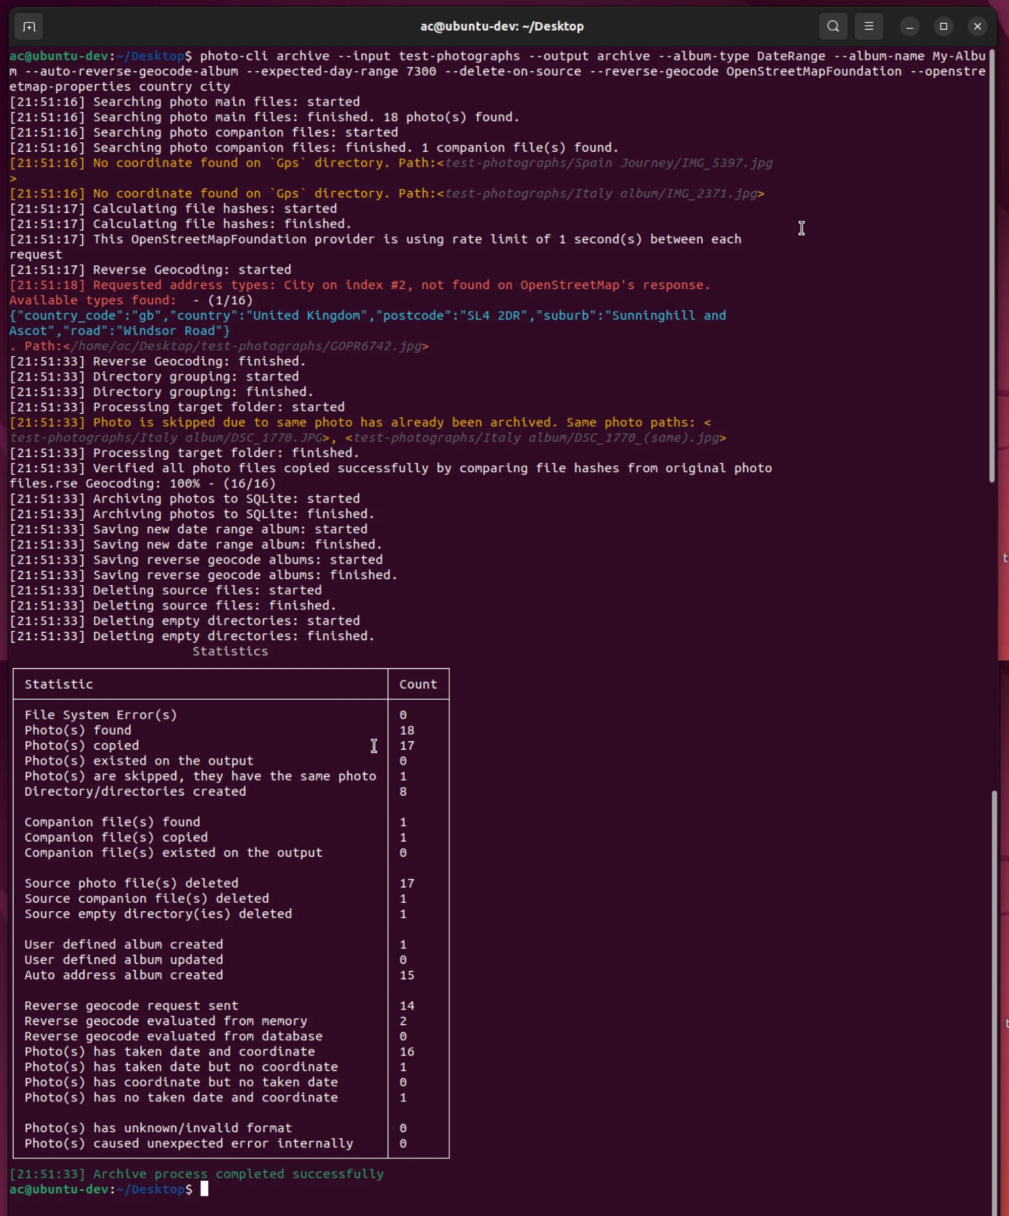The height and width of the screenshot is (1216, 1009).
Task: Click 'Deleting source files: started' log line
Action: point(165,591)
